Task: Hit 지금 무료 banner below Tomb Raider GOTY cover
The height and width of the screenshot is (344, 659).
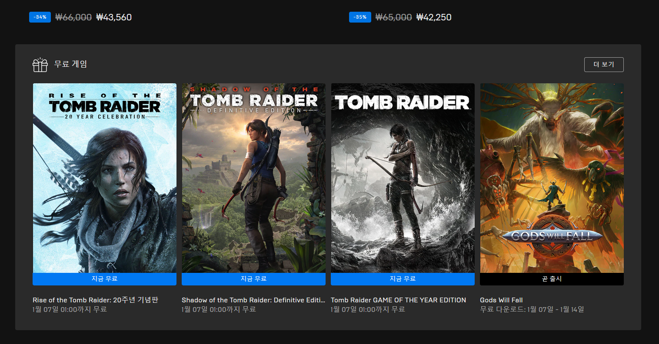Action: click(x=403, y=279)
